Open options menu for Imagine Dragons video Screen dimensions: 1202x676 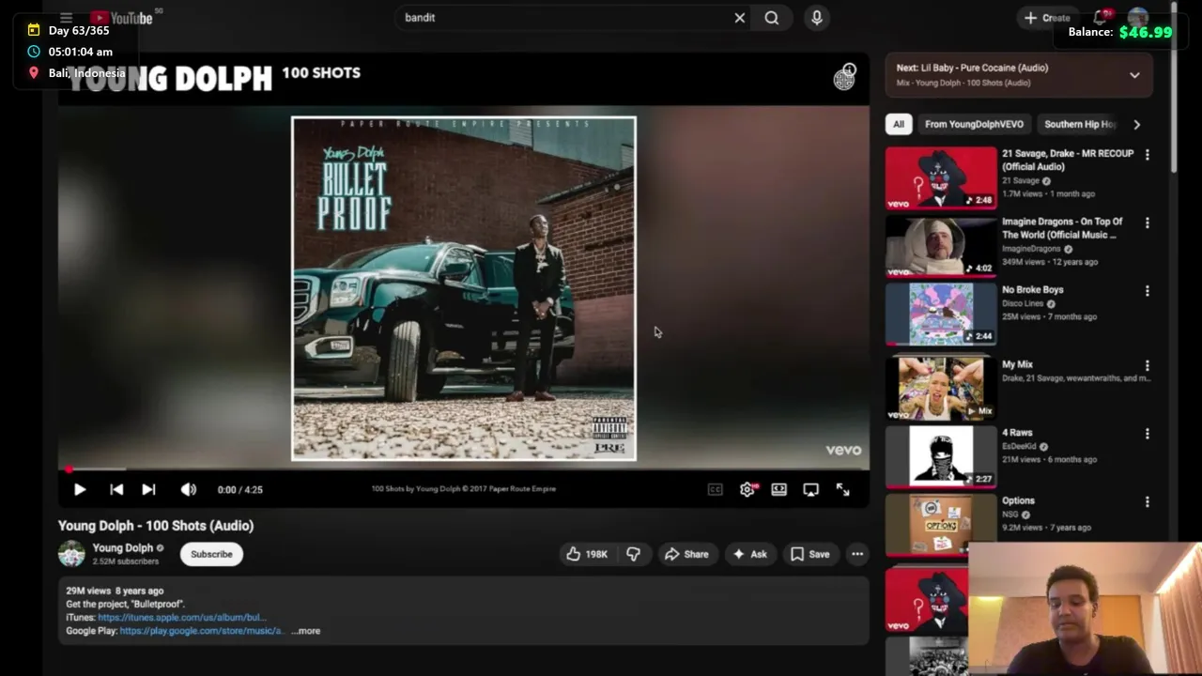click(1147, 223)
